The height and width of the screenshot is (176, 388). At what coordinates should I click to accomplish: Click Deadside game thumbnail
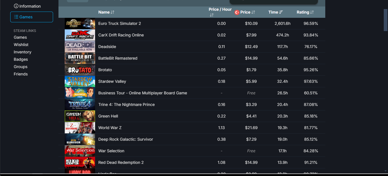pos(80,47)
